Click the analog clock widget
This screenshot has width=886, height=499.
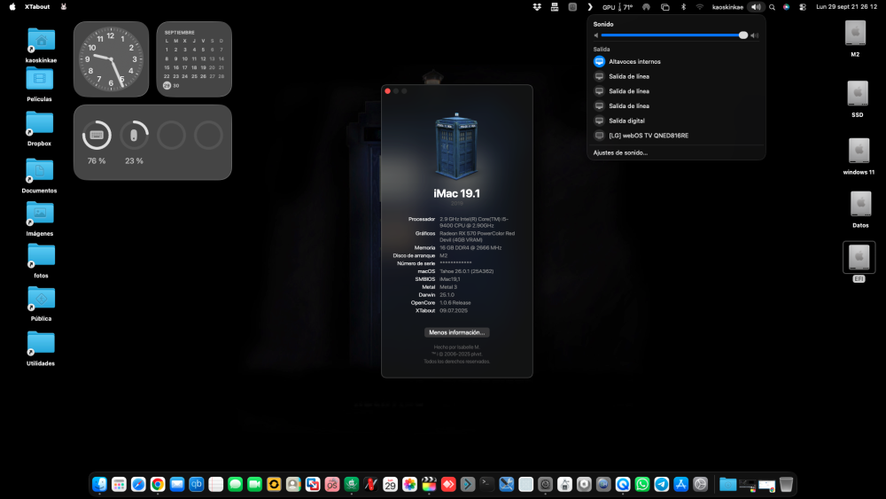click(112, 59)
